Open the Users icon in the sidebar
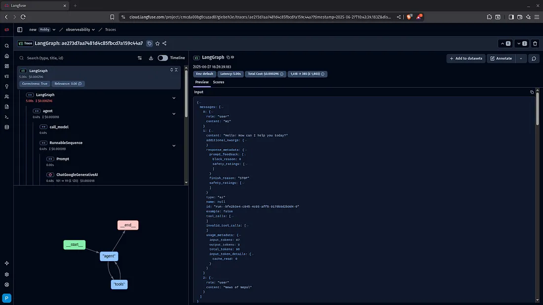This screenshot has width=543, height=305. pyautogui.click(x=6, y=97)
